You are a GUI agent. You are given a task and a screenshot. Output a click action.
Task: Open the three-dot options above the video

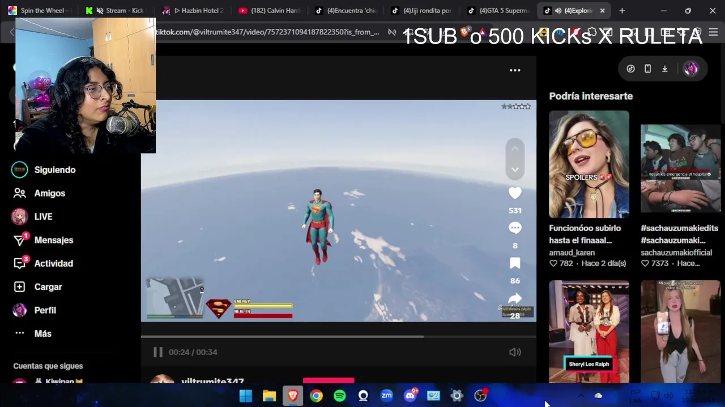[515, 70]
